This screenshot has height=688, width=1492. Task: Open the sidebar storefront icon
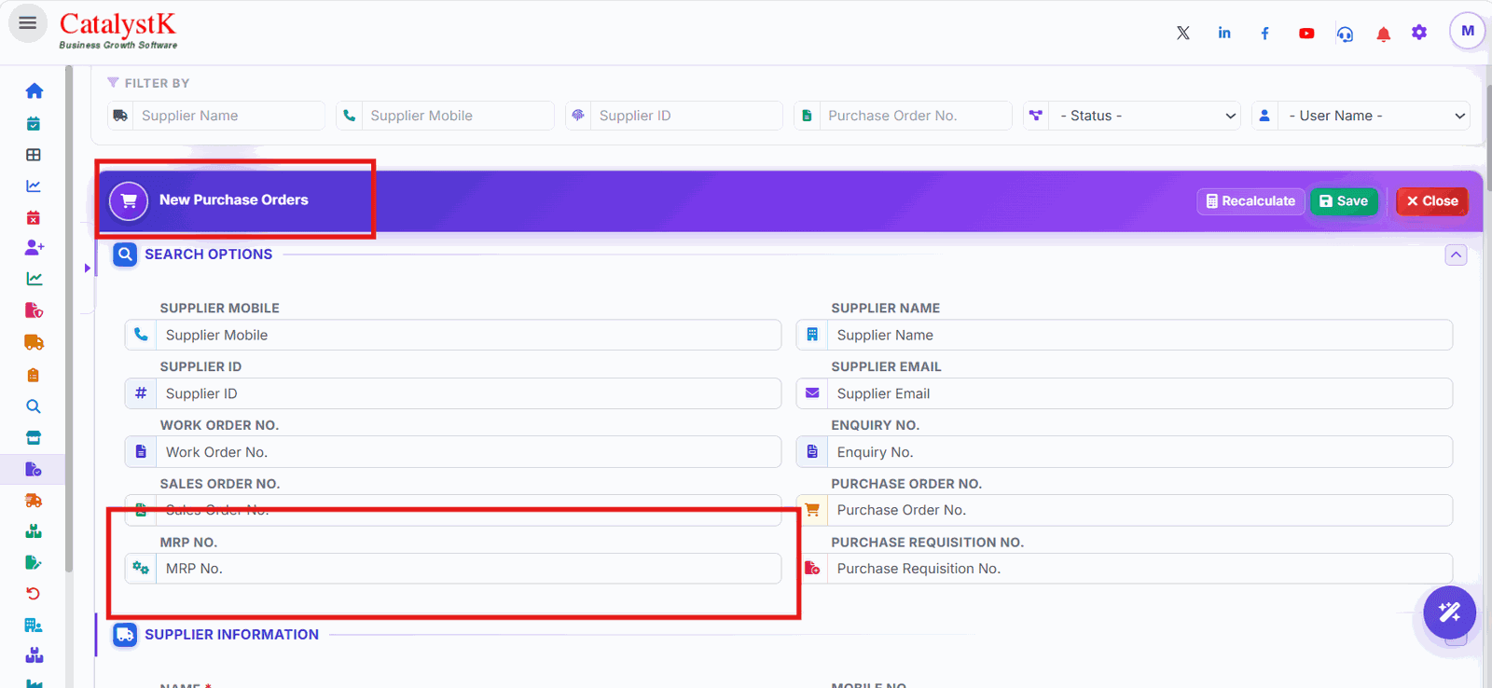click(34, 438)
